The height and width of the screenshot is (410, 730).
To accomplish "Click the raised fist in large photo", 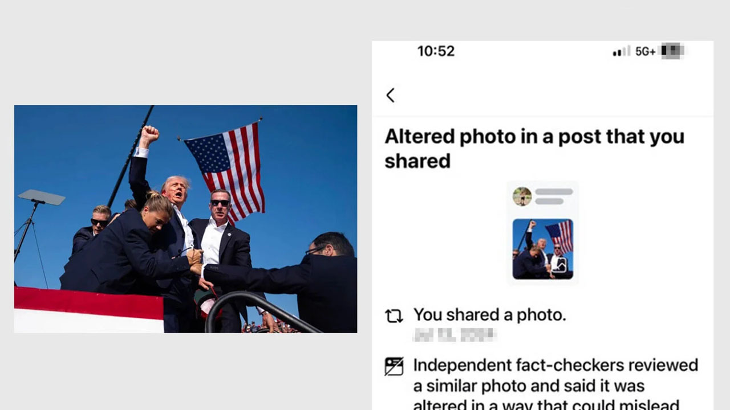I will [149, 136].
